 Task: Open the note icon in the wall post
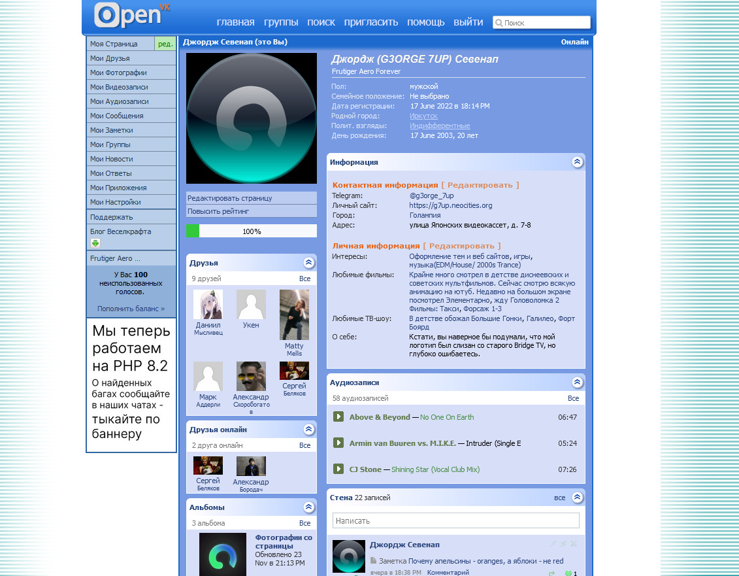click(373, 560)
